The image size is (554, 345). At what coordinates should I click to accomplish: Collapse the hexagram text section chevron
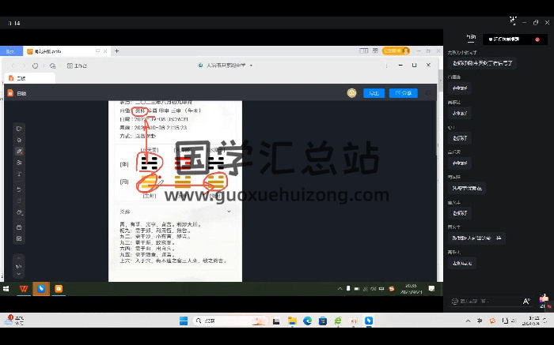click(229, 212)
